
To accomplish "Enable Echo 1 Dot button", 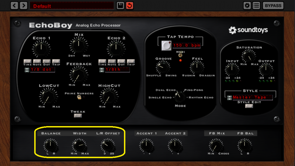I will coord(46,61).
